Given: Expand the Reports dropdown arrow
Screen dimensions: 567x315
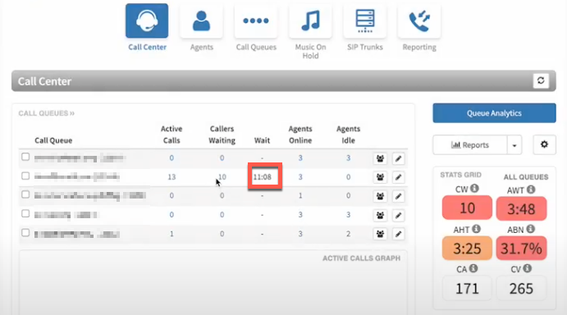Looking at the screenshot, I should point(514,145).
